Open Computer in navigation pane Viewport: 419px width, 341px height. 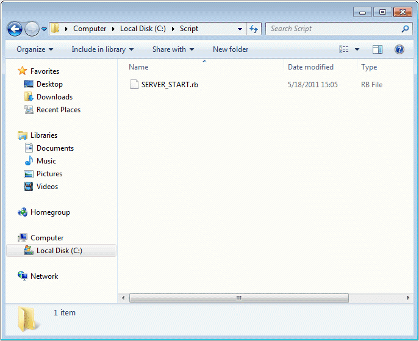pos(47,238)
